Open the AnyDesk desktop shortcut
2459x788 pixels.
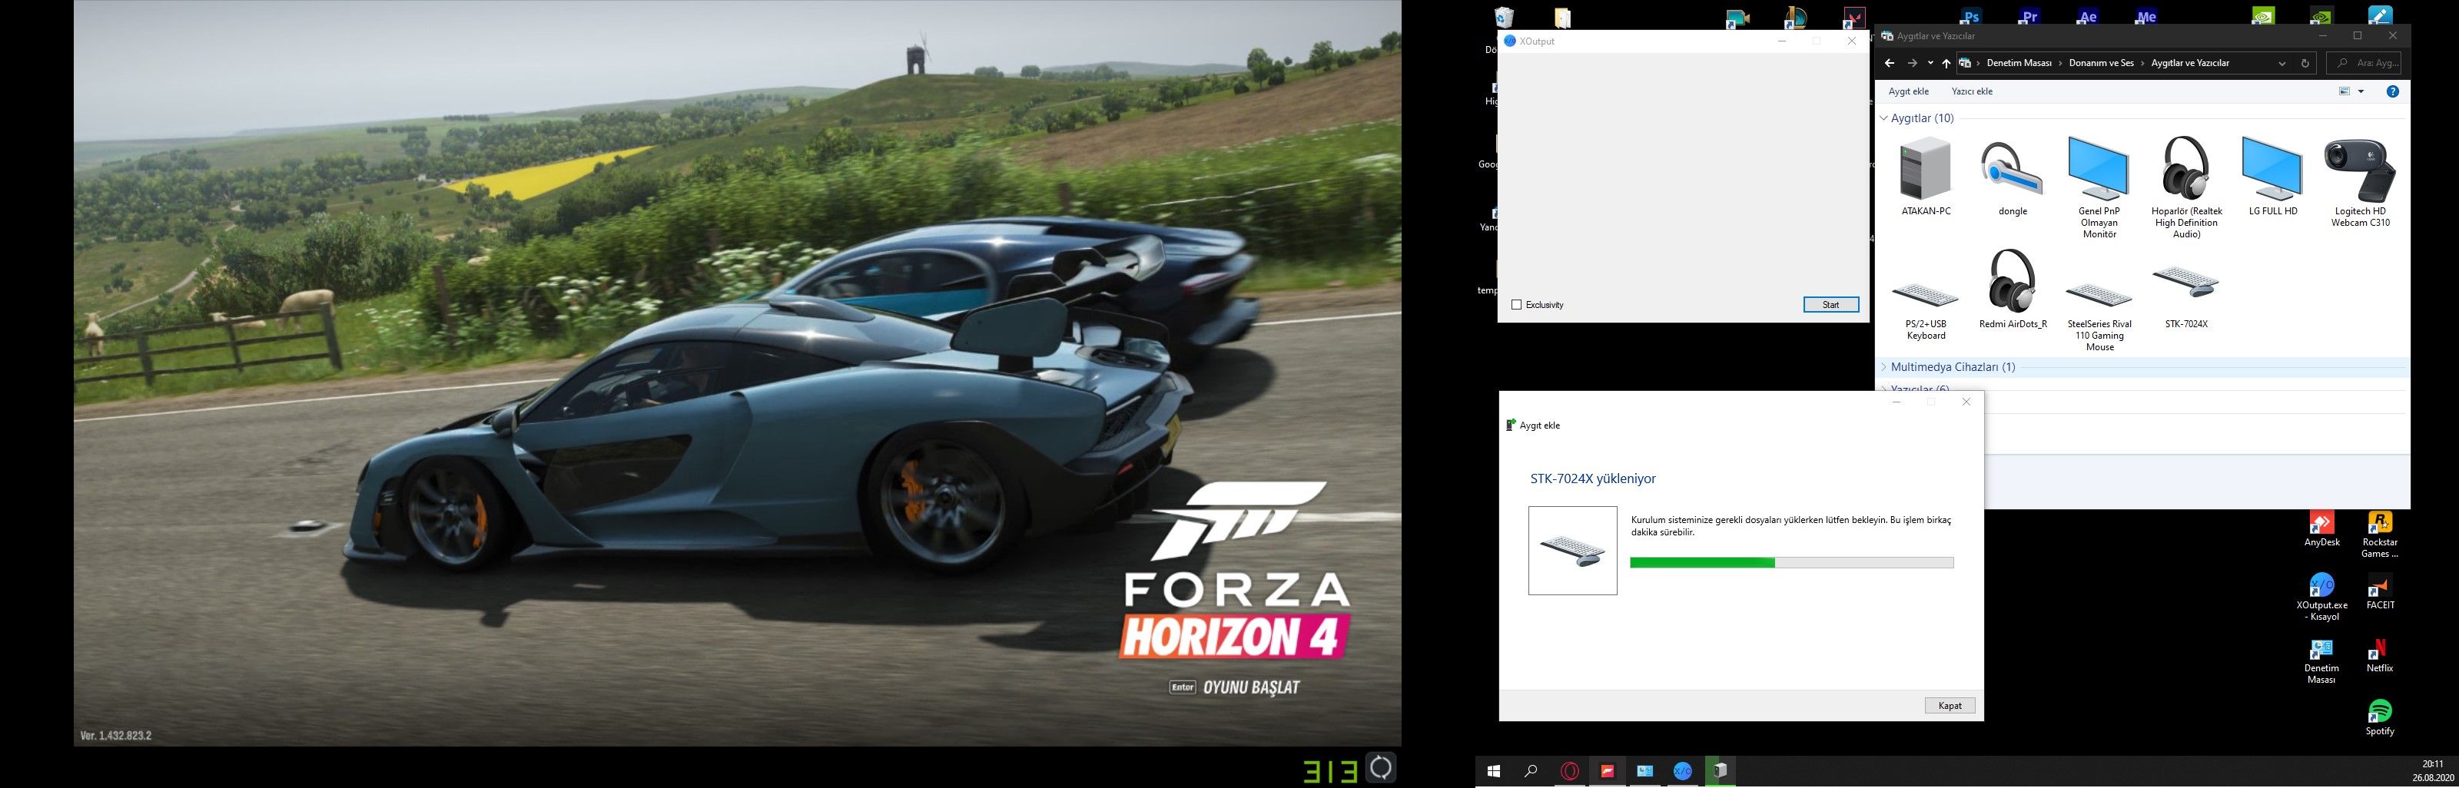click(x=2321, y=529)
